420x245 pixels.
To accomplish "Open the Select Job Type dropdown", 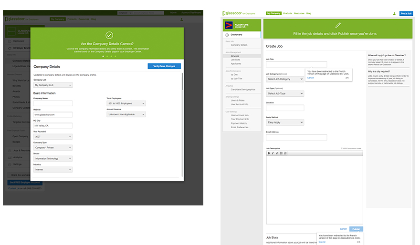I will [285, 93].
